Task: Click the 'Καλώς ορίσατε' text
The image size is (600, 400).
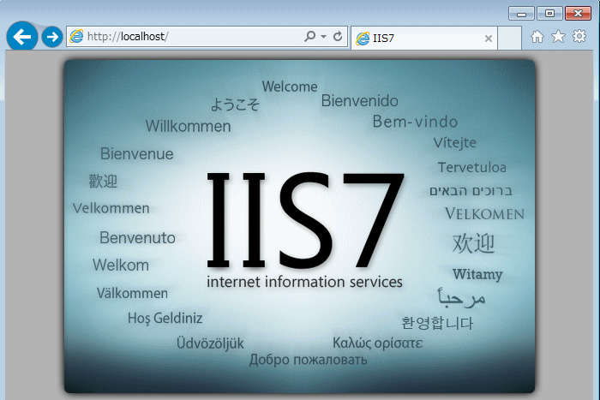Action: coord(378,343)
